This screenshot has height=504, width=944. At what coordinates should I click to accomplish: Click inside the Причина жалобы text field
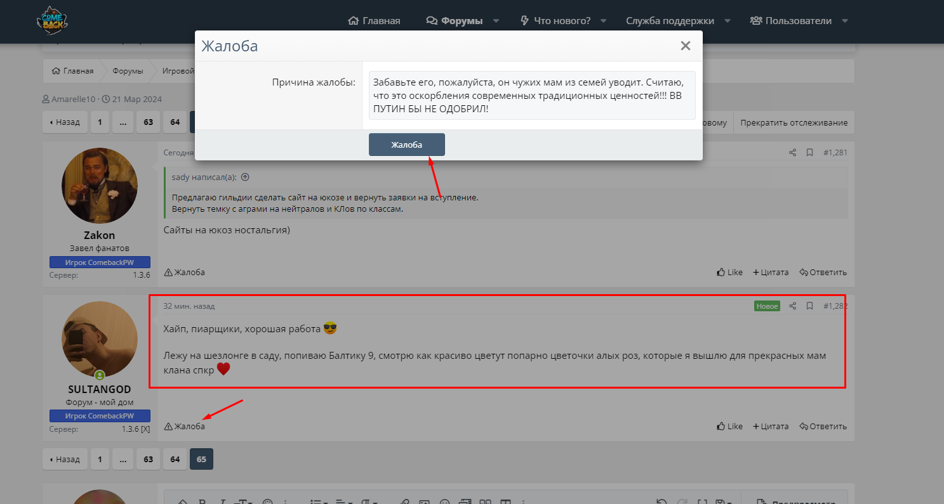point(531,95)
